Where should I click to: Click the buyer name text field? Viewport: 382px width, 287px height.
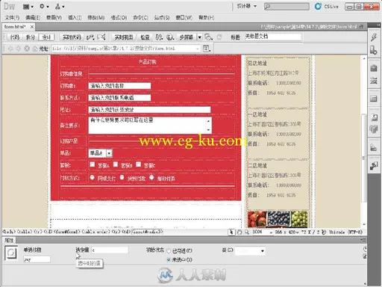(119, 86)
